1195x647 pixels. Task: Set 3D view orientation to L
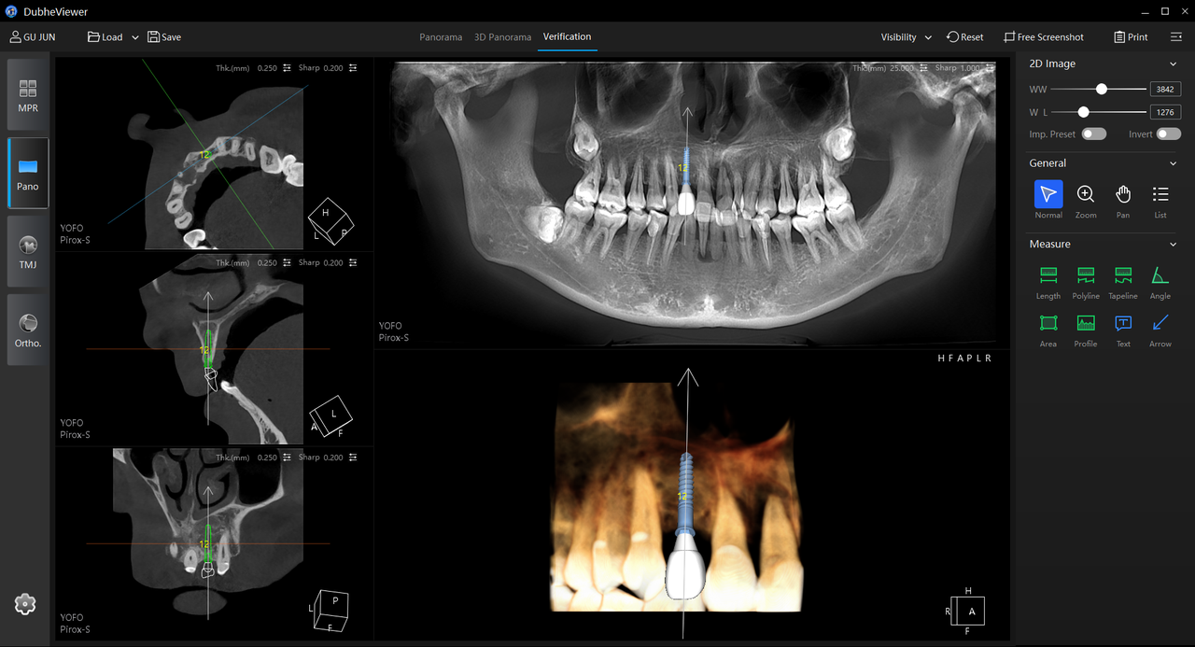pyautogui.click(x=978, y=359)
